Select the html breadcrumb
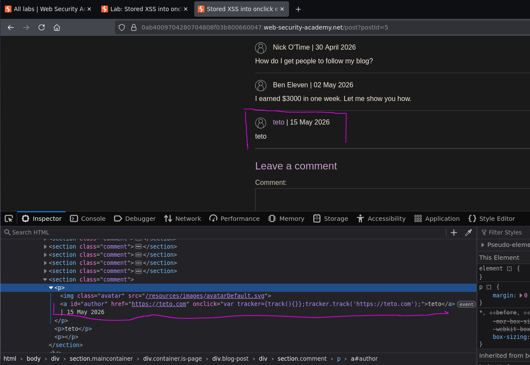 [10, 359]
